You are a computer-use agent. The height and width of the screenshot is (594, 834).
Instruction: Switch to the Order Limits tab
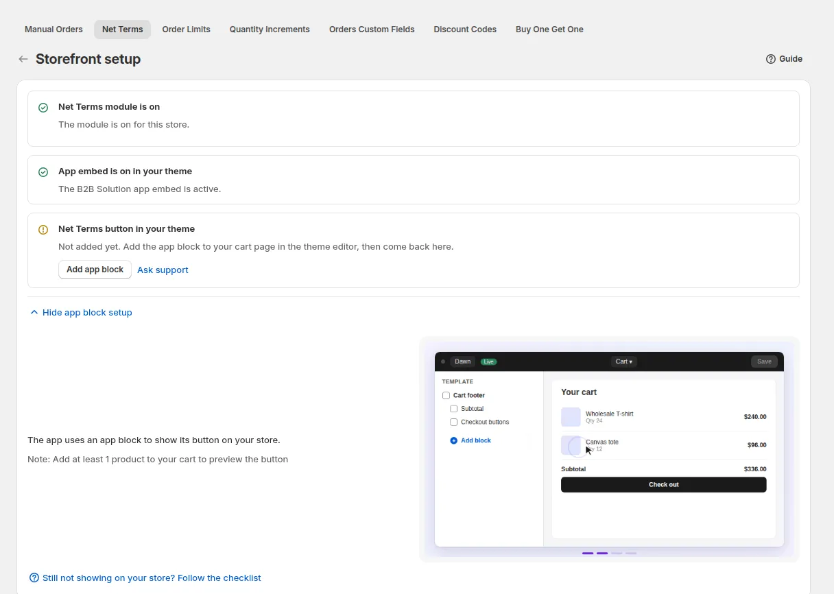coord(187,29)
